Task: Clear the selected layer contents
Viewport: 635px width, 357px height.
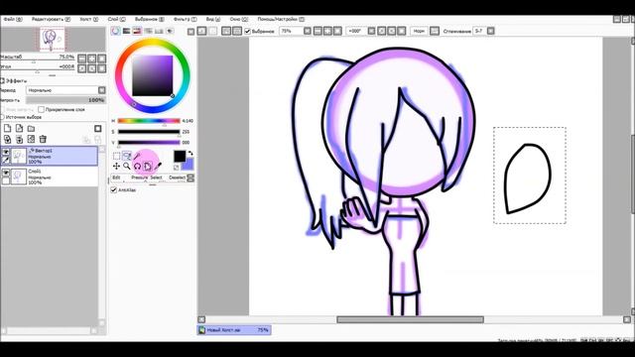Action: coord(31,139)
